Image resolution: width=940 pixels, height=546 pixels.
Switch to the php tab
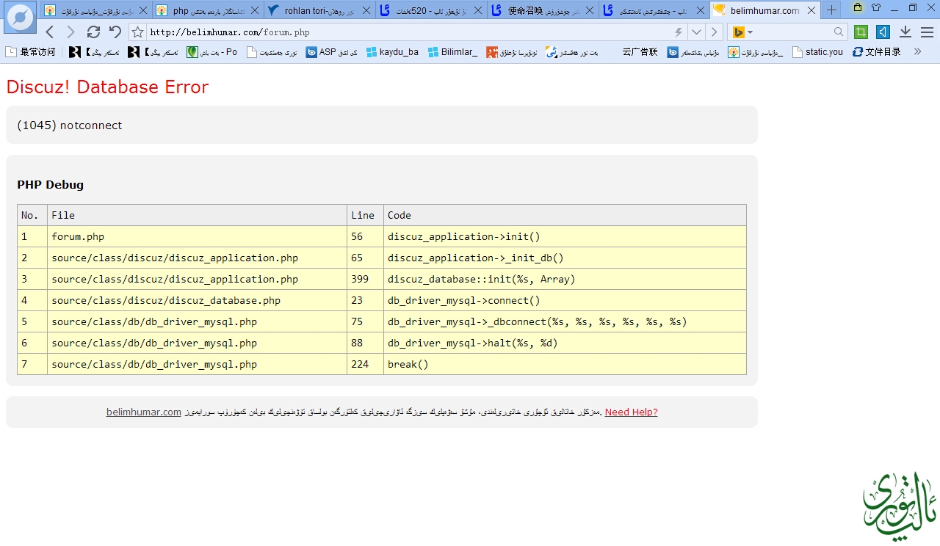click(x=208, y=10)
